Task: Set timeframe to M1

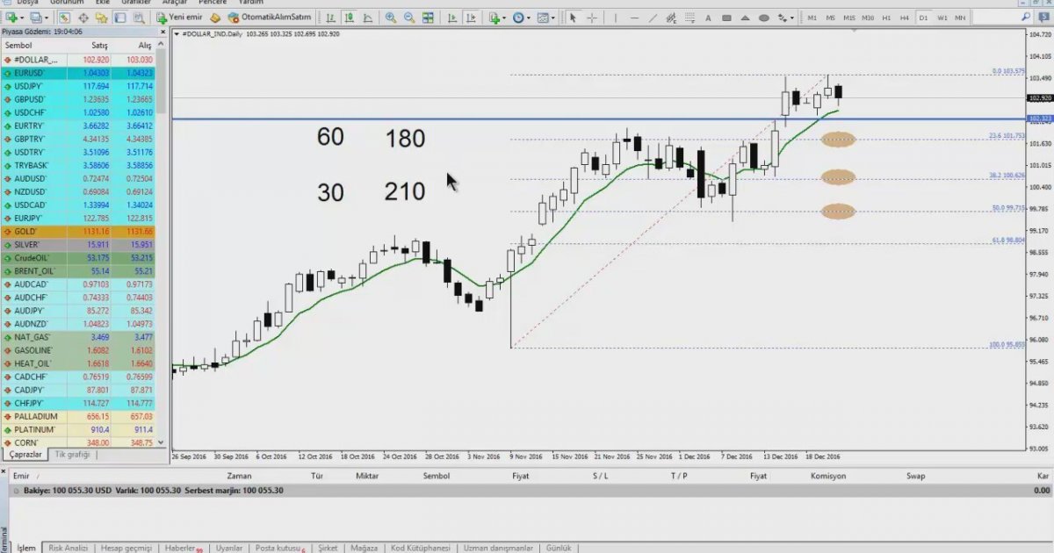Action: 812,18
